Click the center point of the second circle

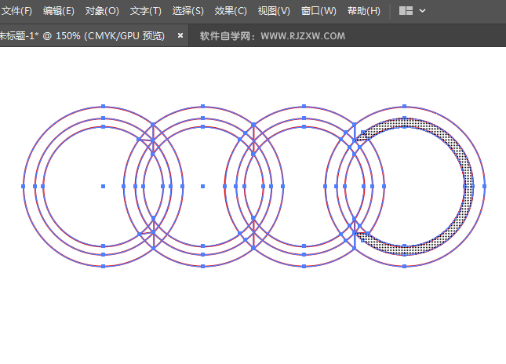[202, 186]
